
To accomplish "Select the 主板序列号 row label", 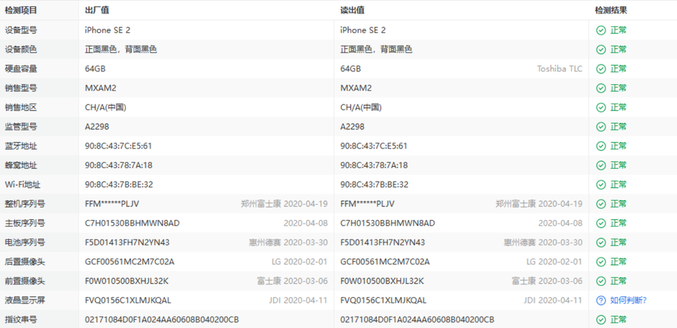I will (25, 223).
